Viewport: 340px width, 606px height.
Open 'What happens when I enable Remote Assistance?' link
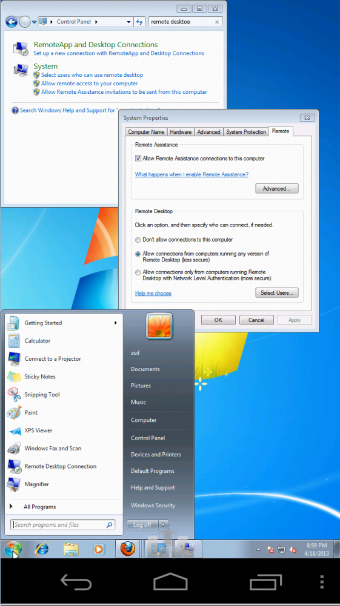point(192,174)
